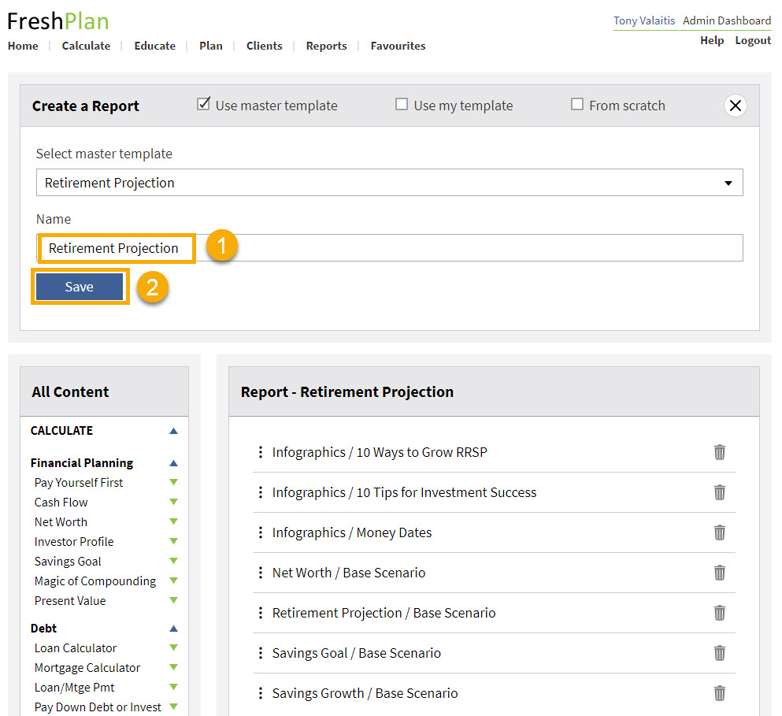The image size is (782, 716).
Task: Expand Savings Goal in All Content
Action: pyautogui.click(x=173, y=561)
